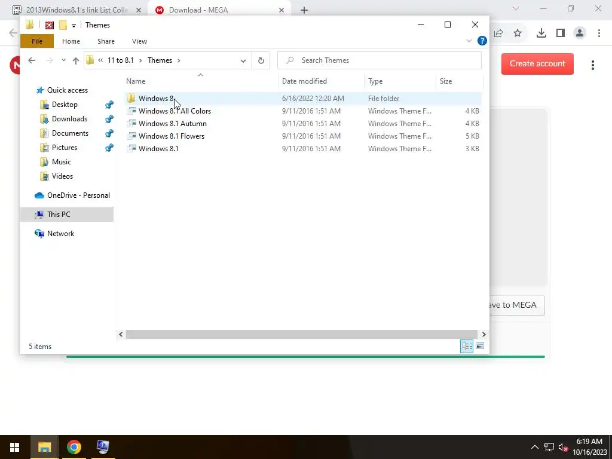612x459 pixels.
Task: Open Desktop in Quick access
Action: coord(65,105)
